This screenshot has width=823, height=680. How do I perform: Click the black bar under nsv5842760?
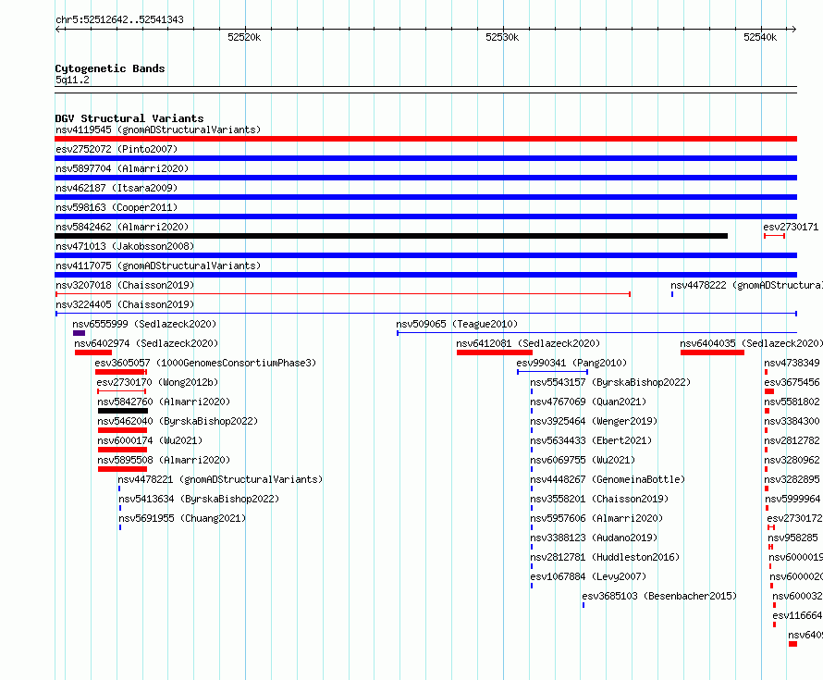click(123, 411)
